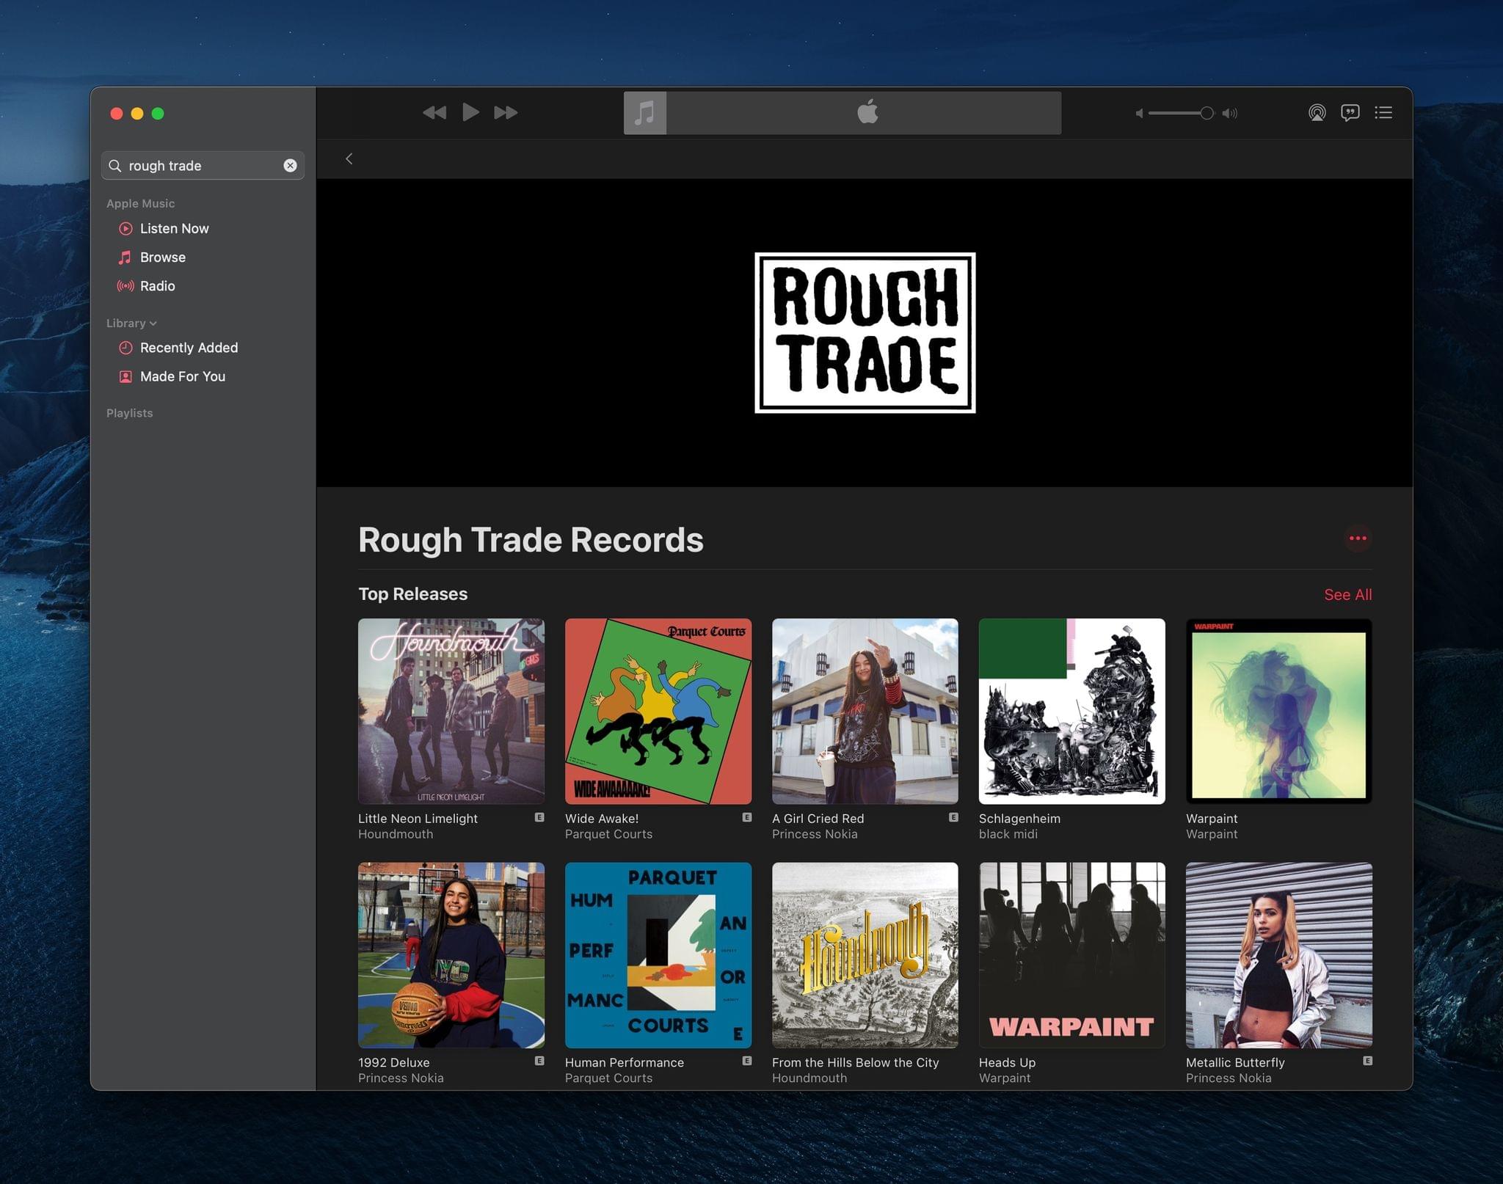
Task: Open the 1992 Deluxe album cover
Action: pyautogui.click(x=451, y=955)
